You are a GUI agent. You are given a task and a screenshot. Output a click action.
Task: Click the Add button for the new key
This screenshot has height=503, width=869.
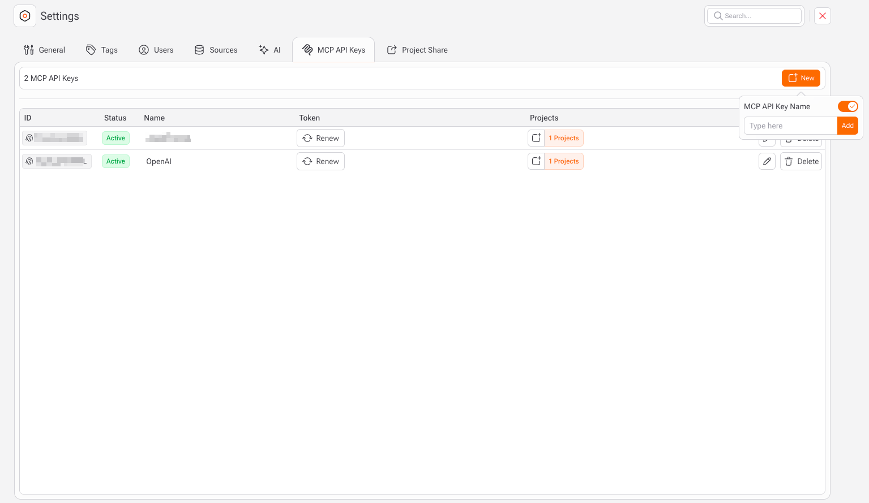[847, 126]
